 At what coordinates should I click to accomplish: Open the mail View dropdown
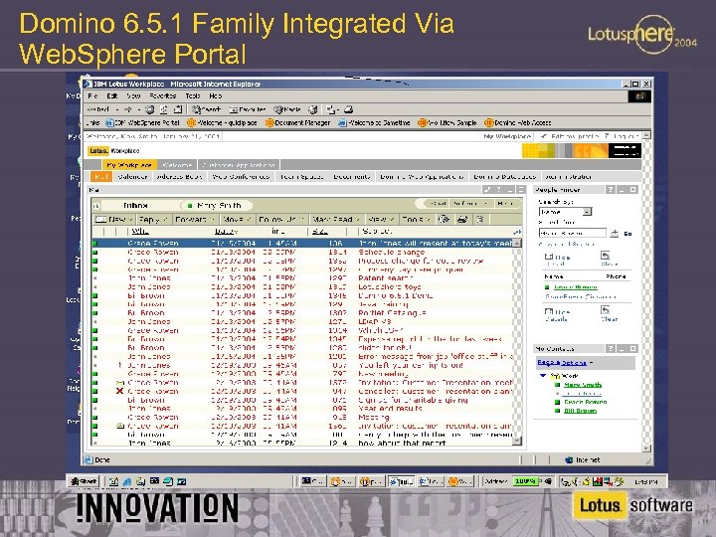tap(381, 219)
